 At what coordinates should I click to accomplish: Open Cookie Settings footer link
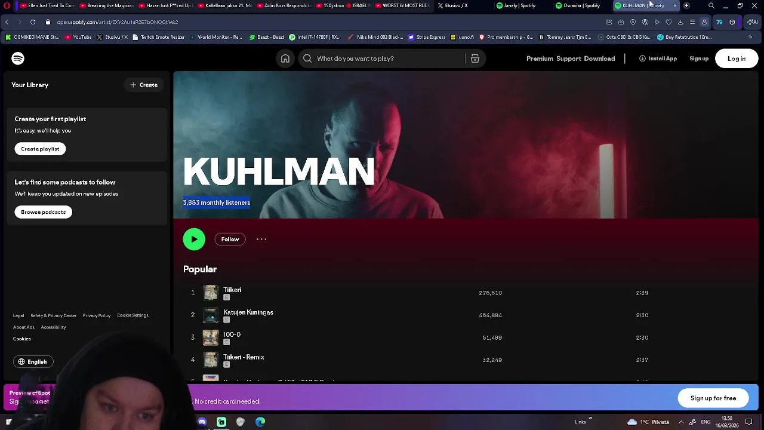(x=133, y=315)
